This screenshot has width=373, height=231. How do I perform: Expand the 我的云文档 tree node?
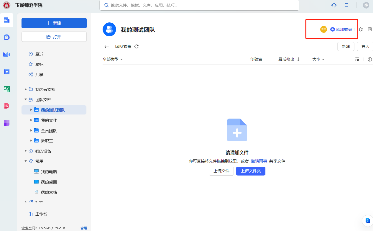[26, 90]
